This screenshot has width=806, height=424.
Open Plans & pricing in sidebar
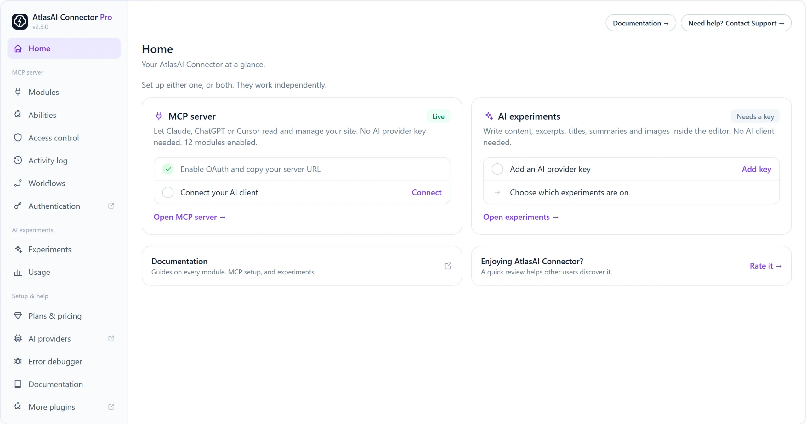pyautogui.click(x=64, y=316)
